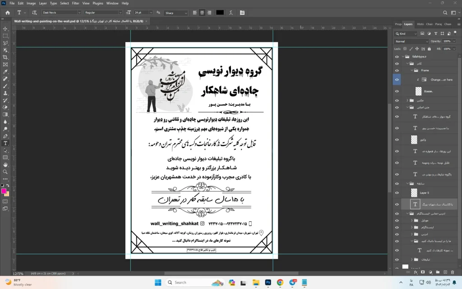Create a new group folder icon

click(438, 272)
